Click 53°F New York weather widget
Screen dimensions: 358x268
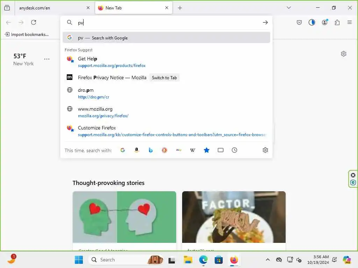pyautogui.click(x=23, y=59)
